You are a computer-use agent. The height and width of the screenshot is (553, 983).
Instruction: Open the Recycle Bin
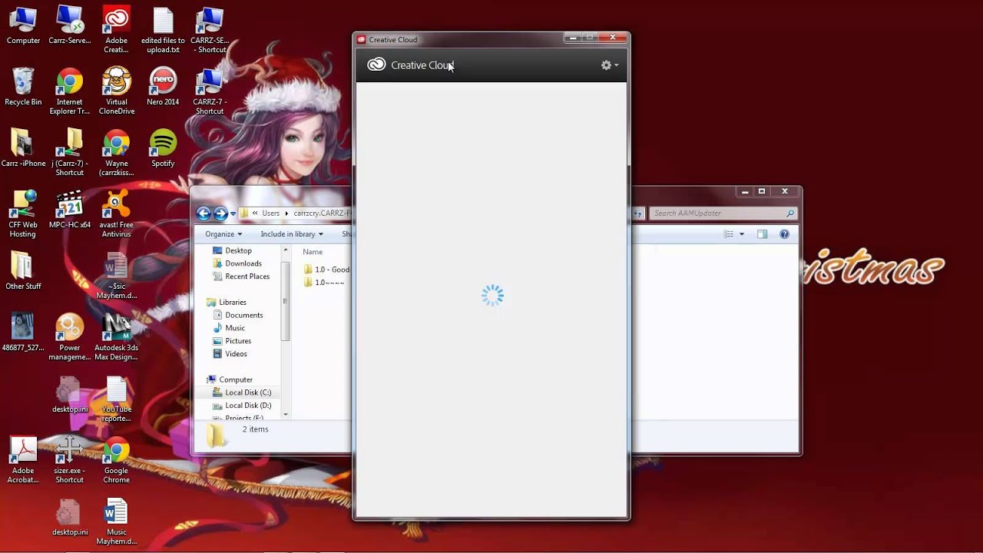click(23, 87)
